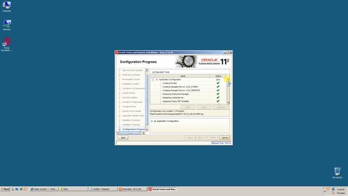Open the Network desktop icon
Viewport: 348px width, 196px height.
7,24
